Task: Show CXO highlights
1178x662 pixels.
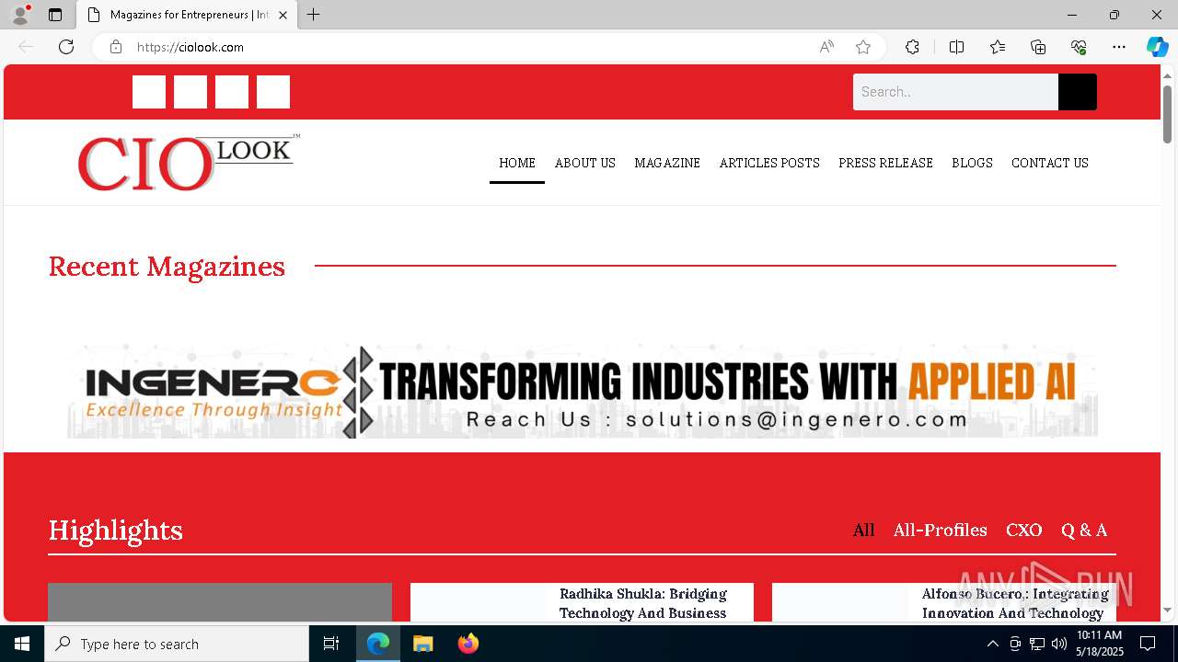Action: 1024,531
